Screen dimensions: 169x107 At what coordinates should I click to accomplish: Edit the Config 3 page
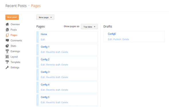43,77
